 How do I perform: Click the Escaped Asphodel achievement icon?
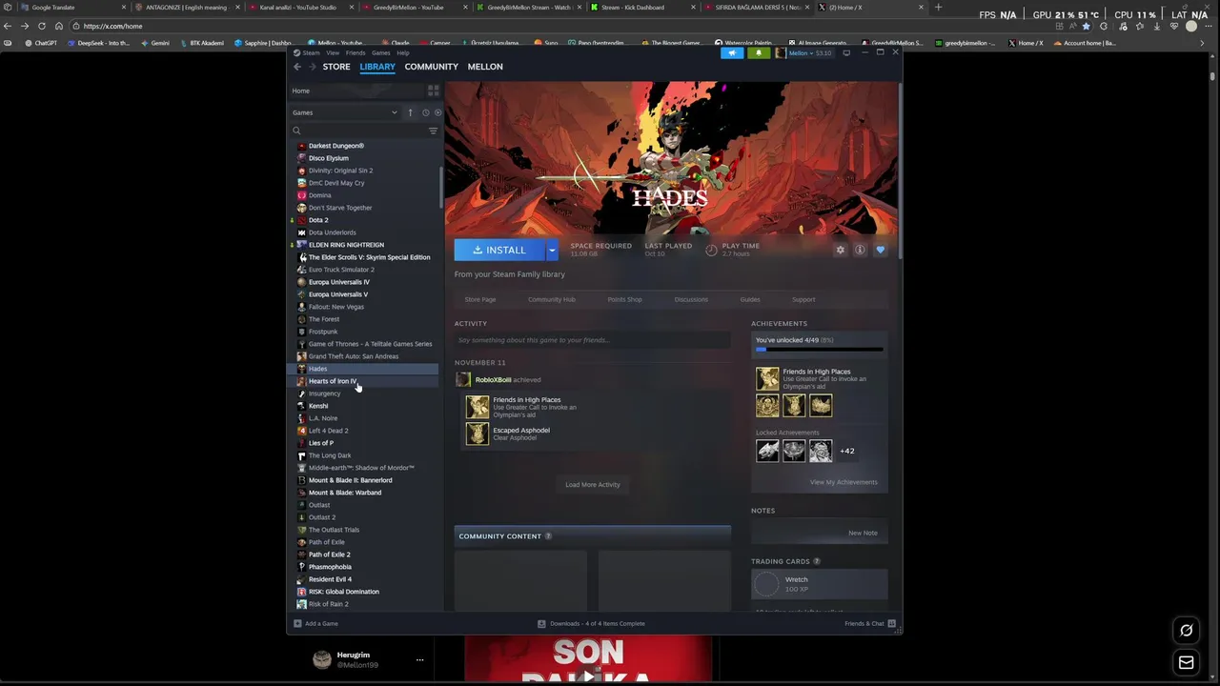click(478, 434)
